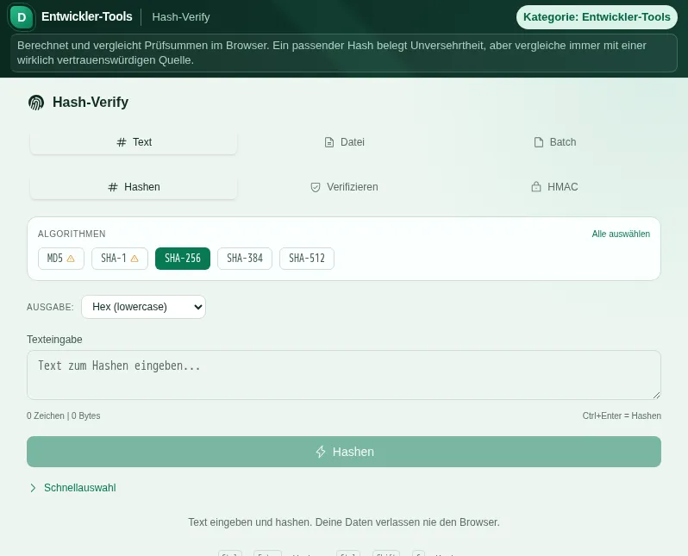Screen dimensions: 688x556
Task: Click the Alle auswählen link
Action: (x=621, y=234)
